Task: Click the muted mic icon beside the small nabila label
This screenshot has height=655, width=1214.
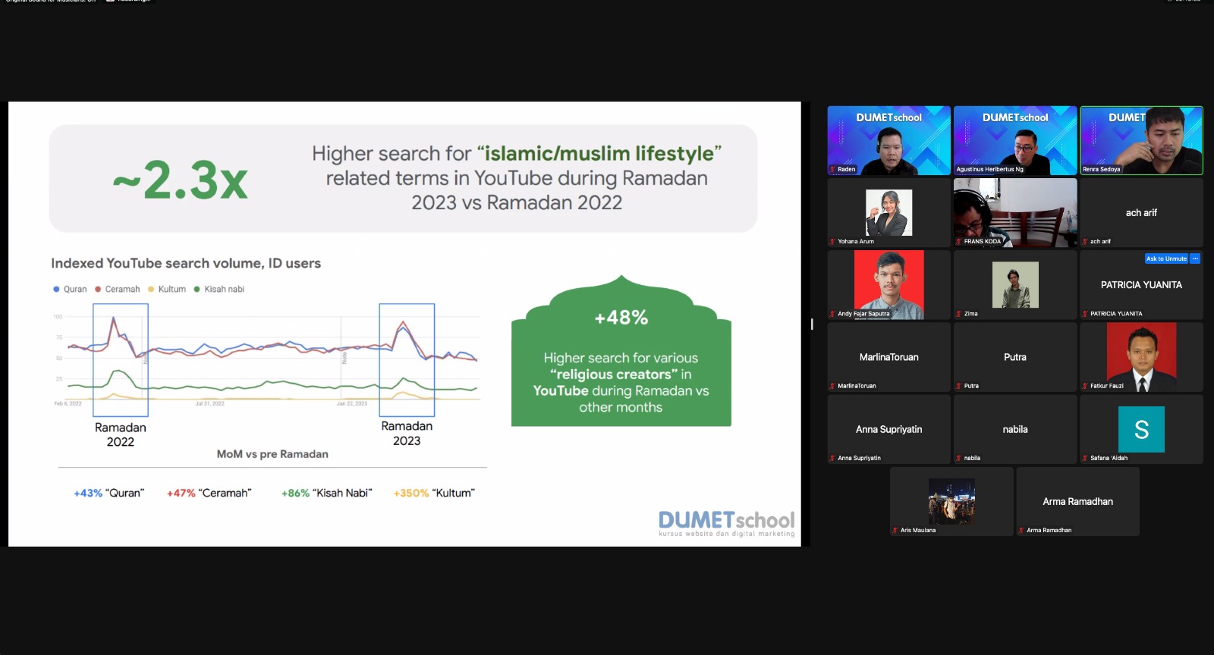Action: point(959,458)
